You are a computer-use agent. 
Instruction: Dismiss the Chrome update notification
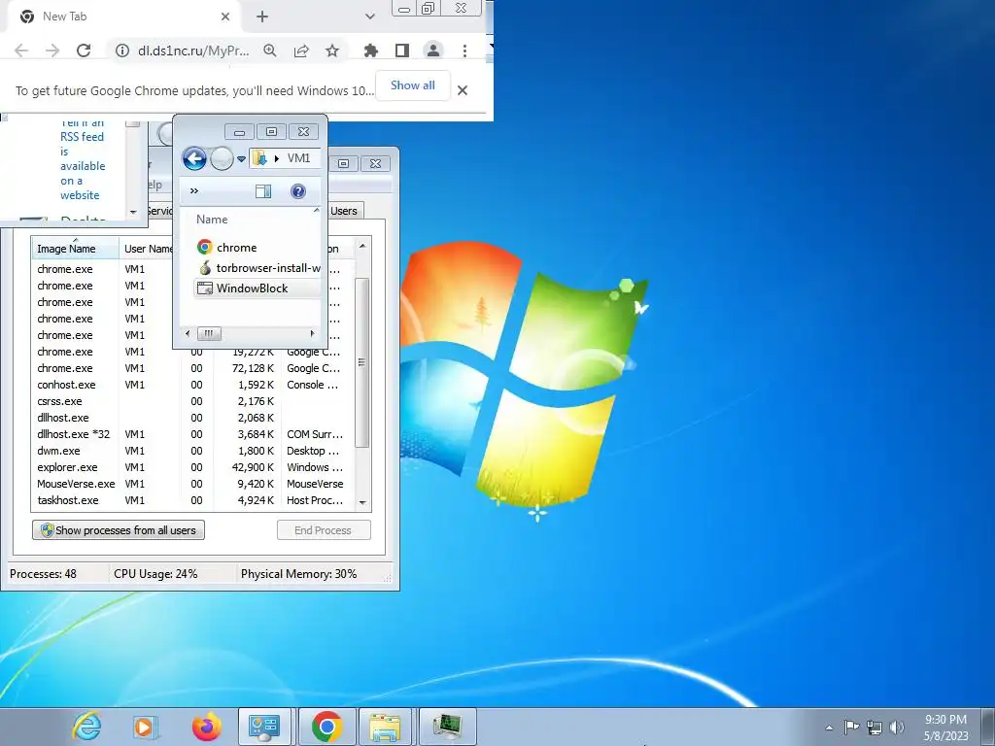[x=463, y=90]
